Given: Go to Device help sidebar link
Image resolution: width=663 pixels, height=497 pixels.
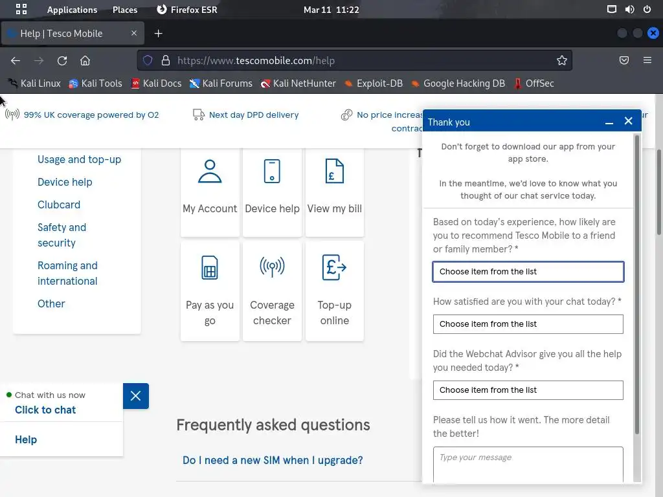Looking at the screenshot, I should tap(65, 182).
